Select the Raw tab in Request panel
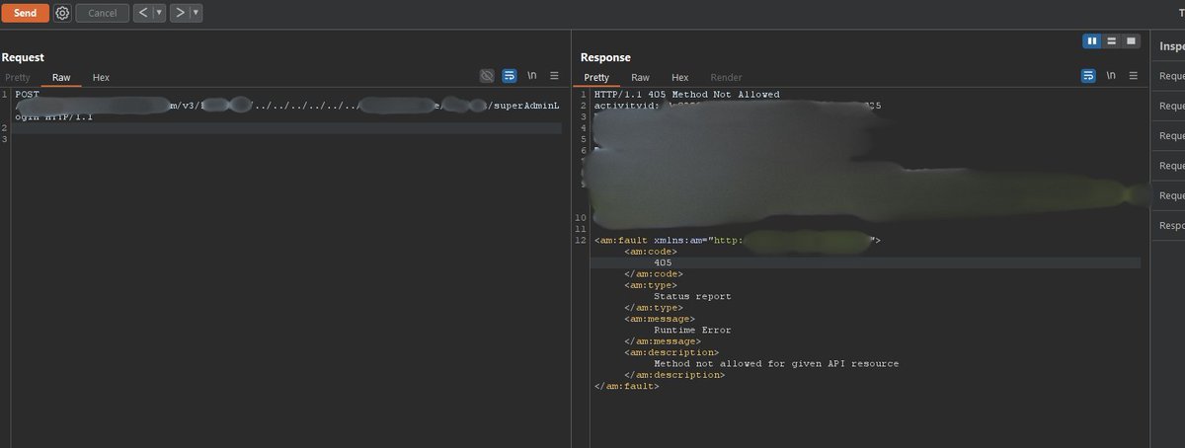The width and height of the screenshot is (1185, 448). click(x=61, y=77)
